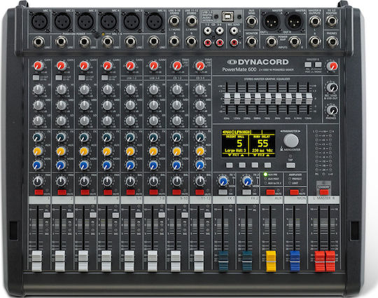The image size is (378, 298).
Task: Adjust the channel 3 red GAIN knob
Action: 84,65
